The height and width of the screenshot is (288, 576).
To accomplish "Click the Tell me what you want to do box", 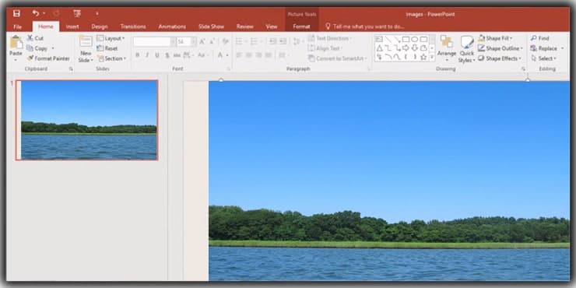I will pyautogui.click(x=364, y=26).
